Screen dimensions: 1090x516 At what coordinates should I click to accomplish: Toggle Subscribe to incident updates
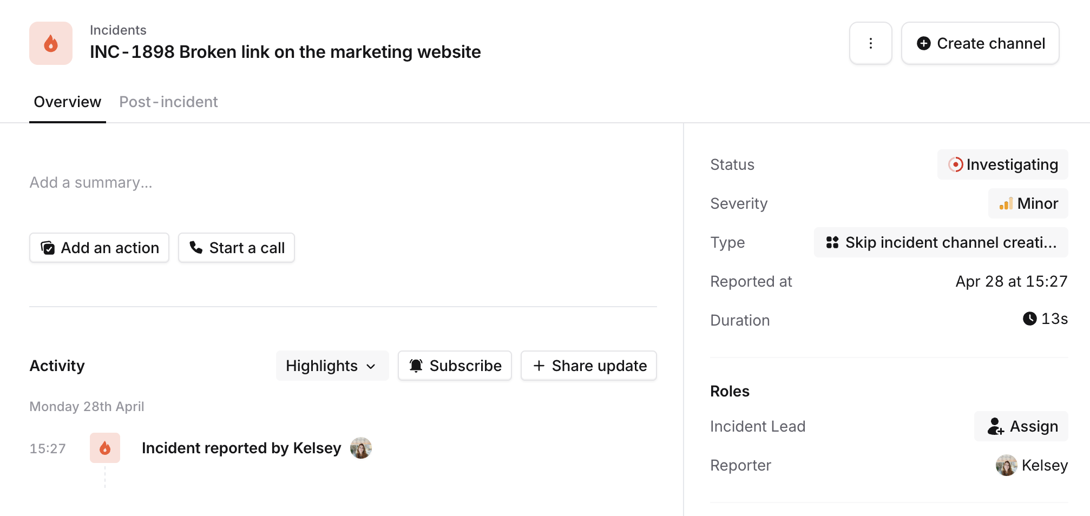click(455, 366)
